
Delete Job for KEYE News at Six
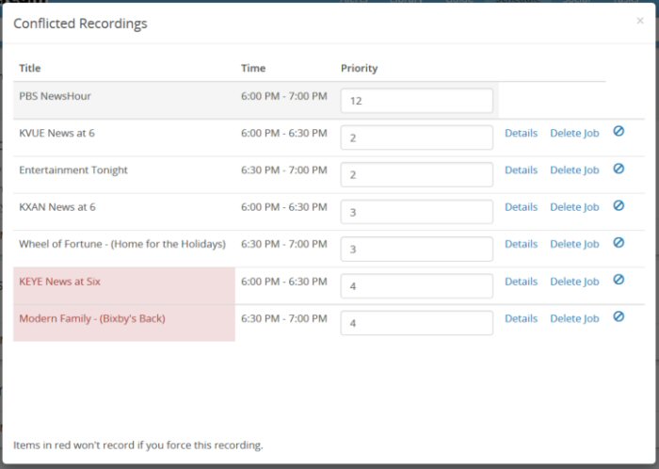[x=574, y=282]
